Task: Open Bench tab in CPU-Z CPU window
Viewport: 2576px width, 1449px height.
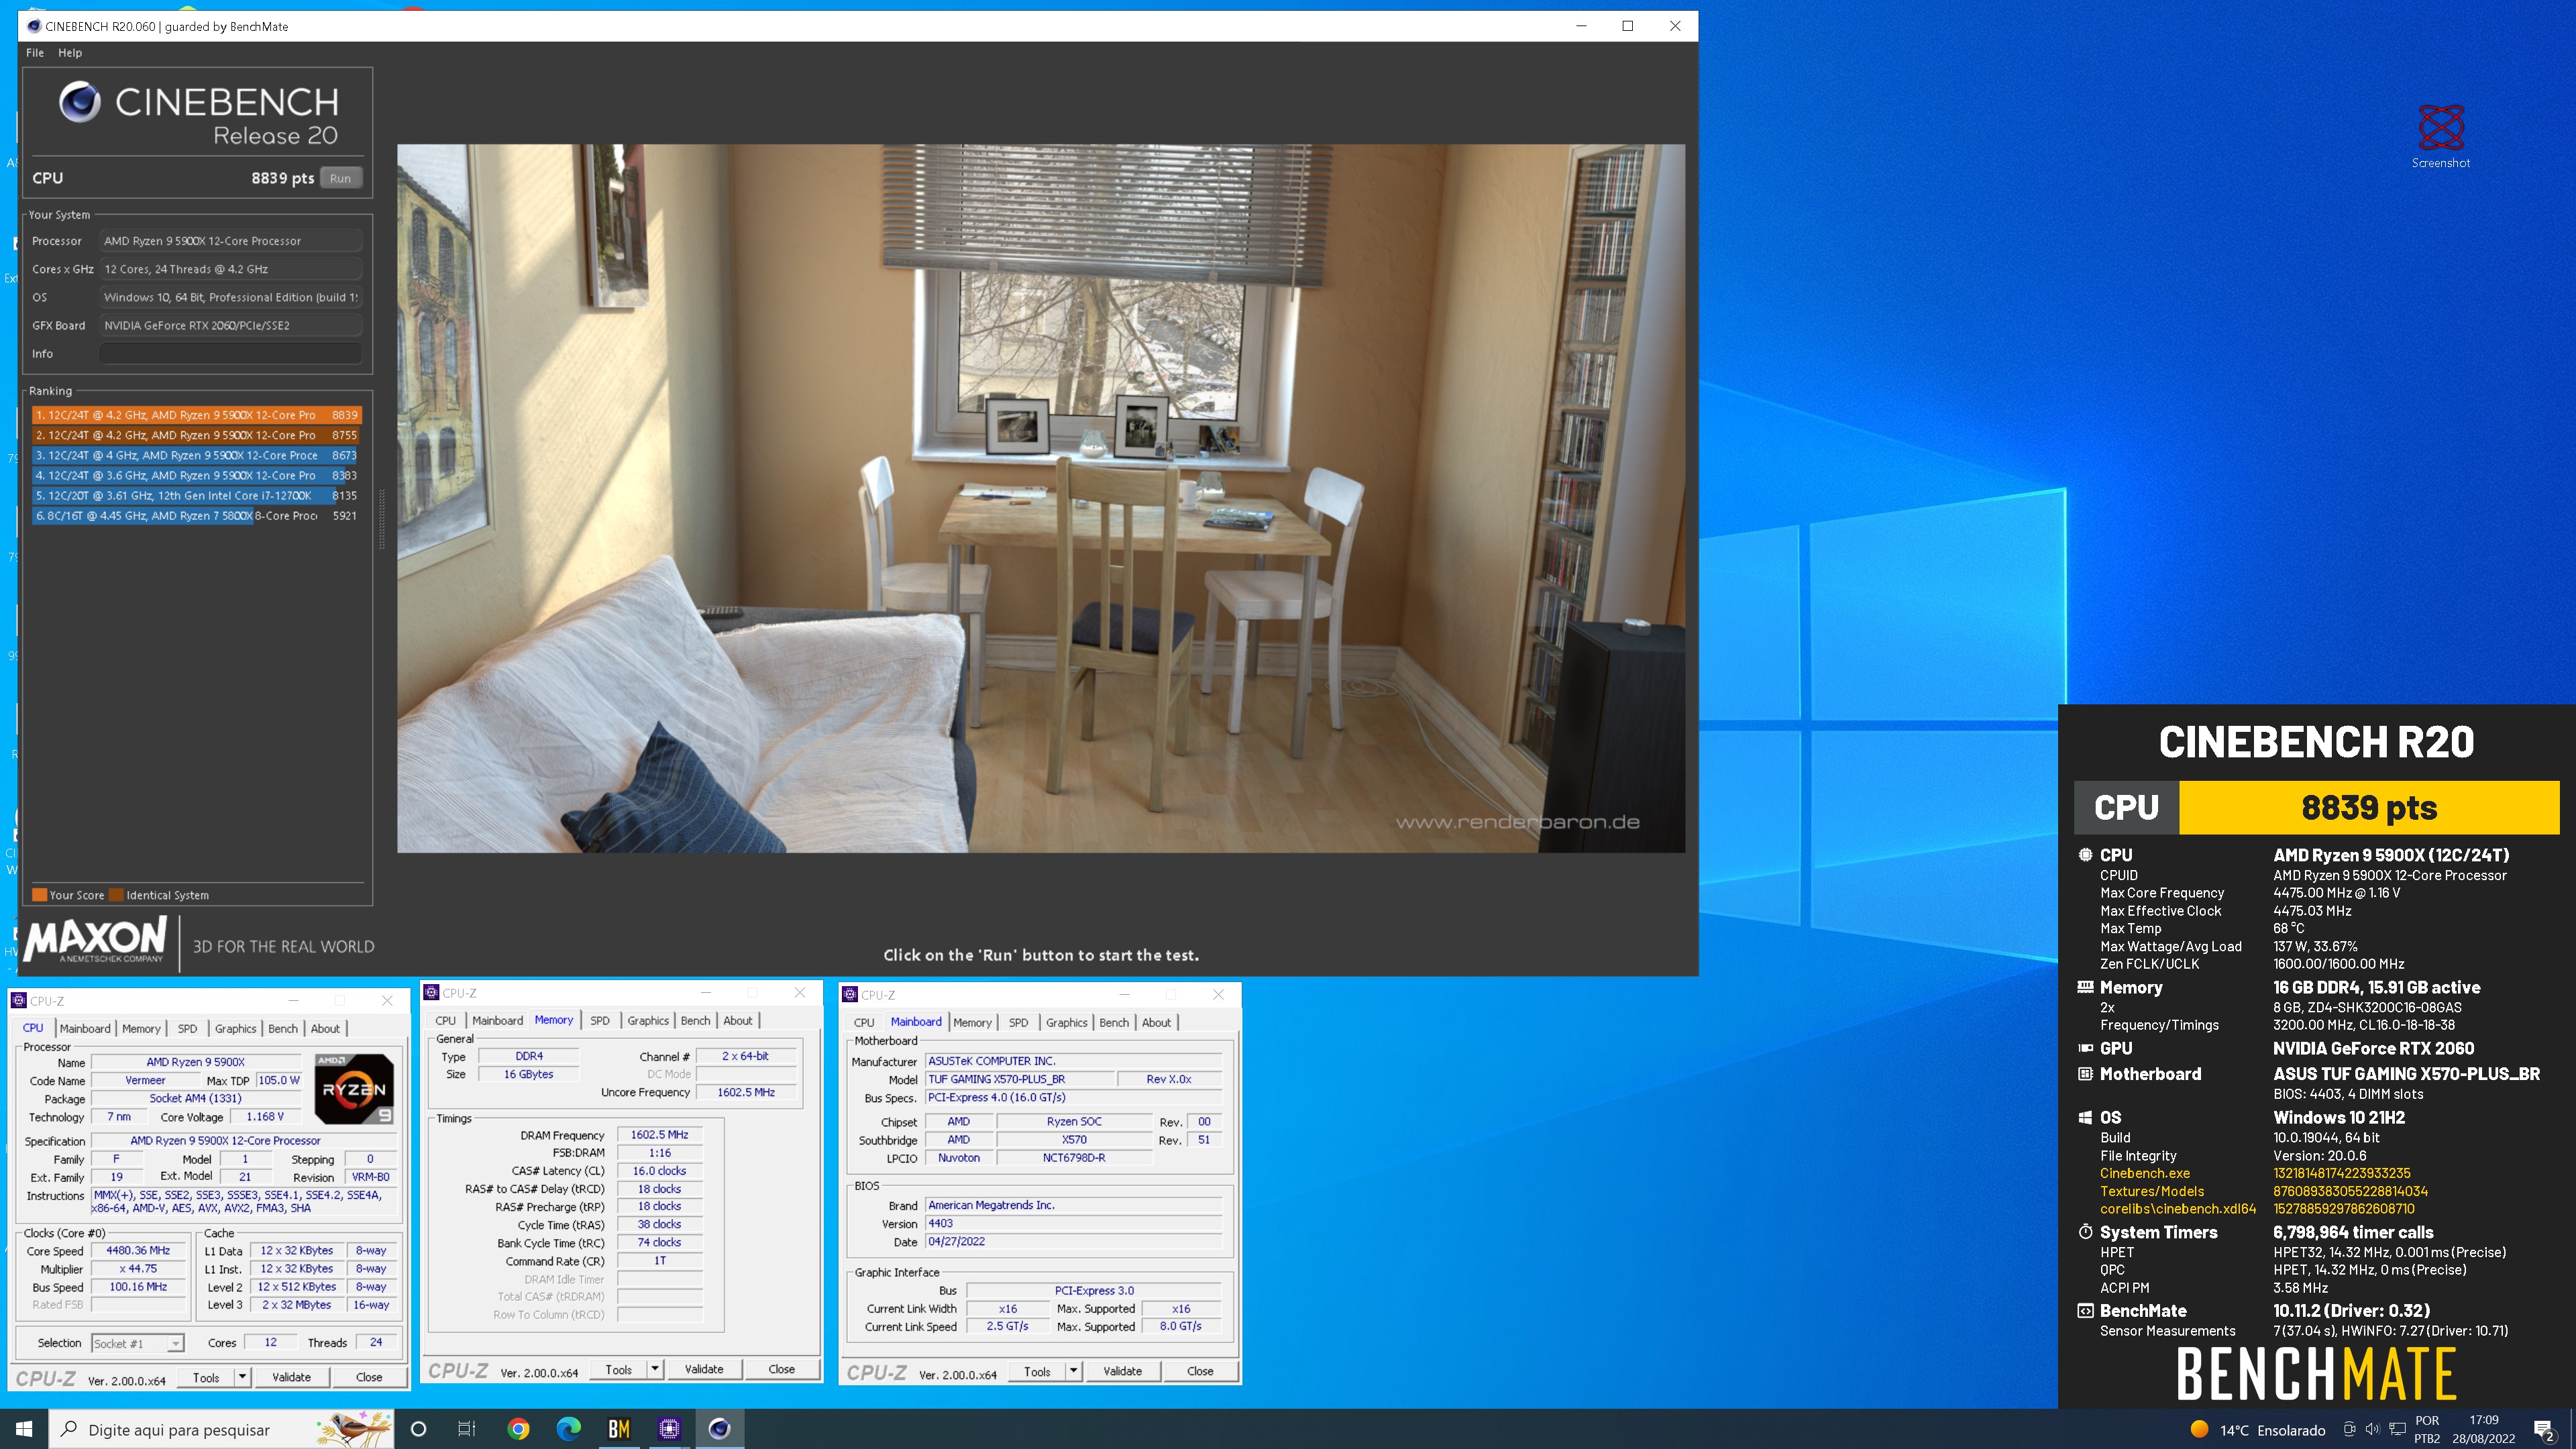Action: click(x=283, y=1028)
